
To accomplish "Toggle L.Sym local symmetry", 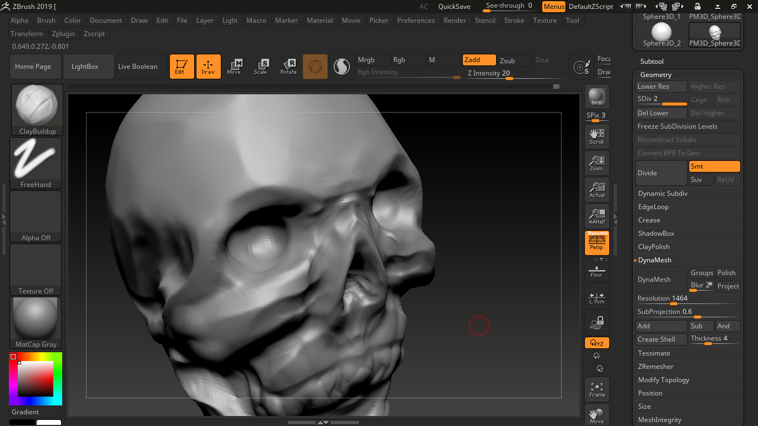I will 597,296.
